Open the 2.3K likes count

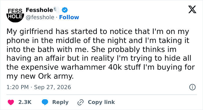(x=25, y=102)
